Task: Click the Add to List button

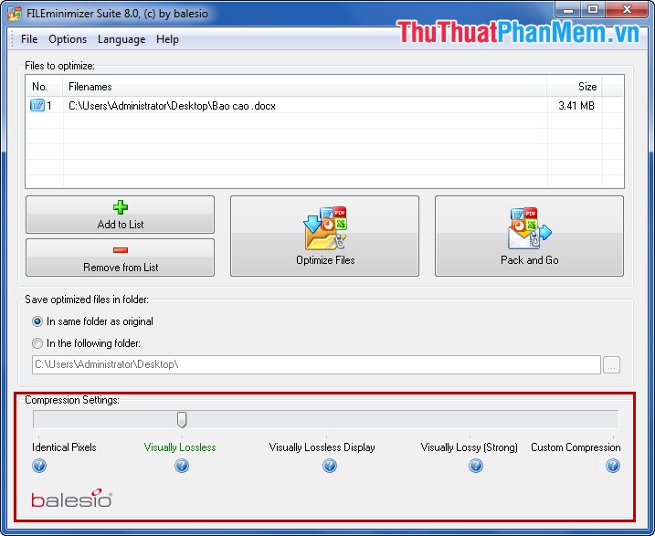Action: click(x=121, y=215)
